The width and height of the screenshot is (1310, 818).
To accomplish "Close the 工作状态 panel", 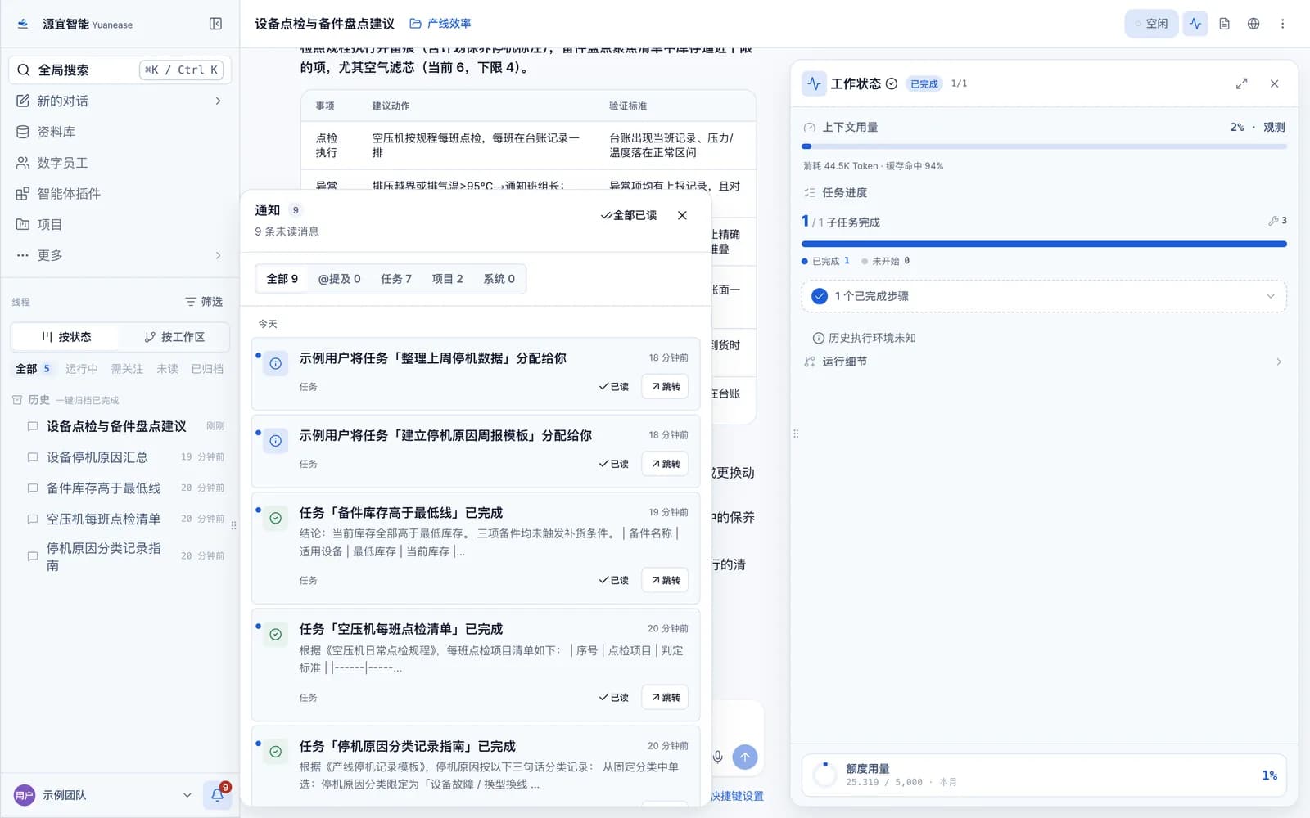I will [1274, 83].
